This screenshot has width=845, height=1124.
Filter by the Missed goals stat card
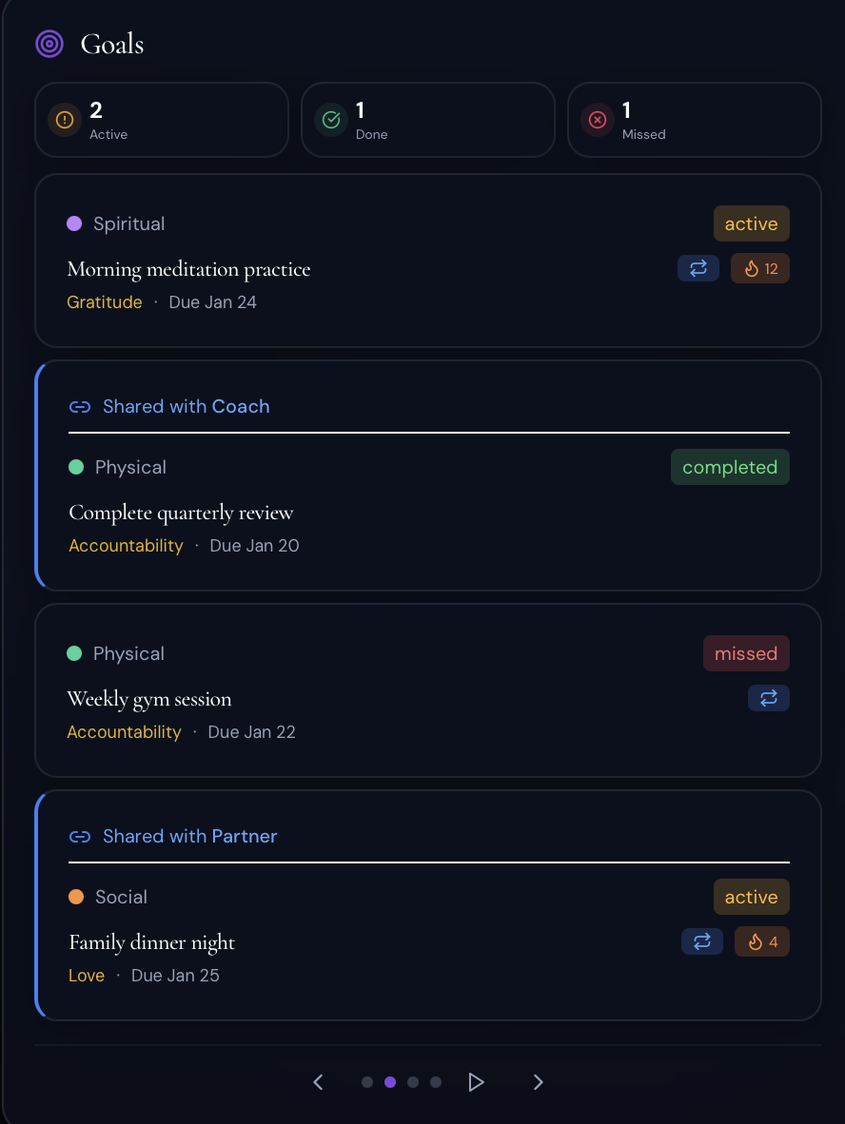(x=695, y=120)
